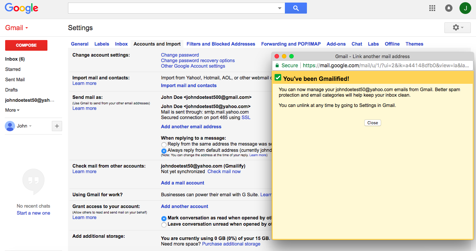Open the green J account avatar
The width and height of the screenshot is (476, 251).
(x=465, y=8)
